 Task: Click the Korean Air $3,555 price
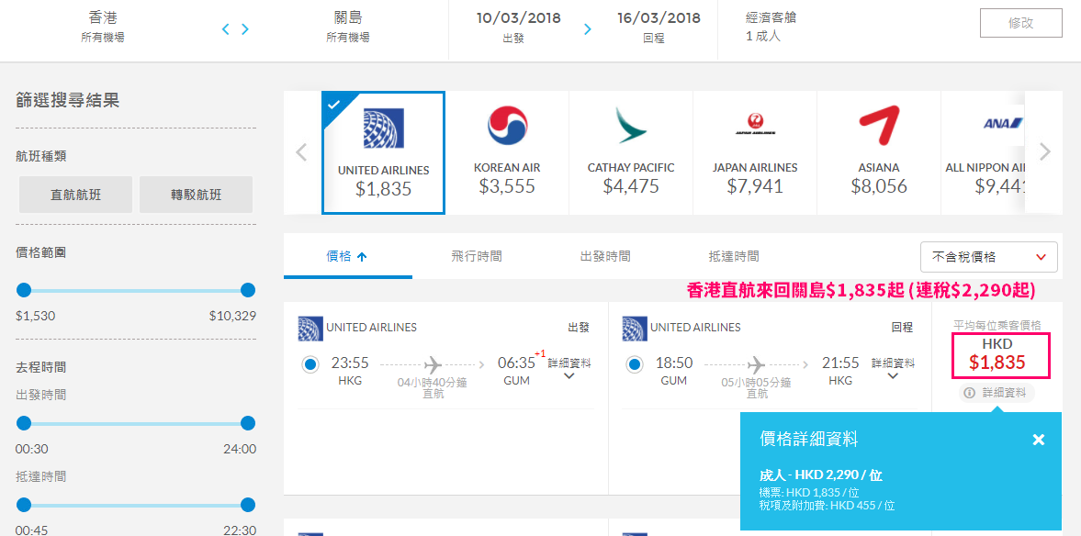click(507, 186)
